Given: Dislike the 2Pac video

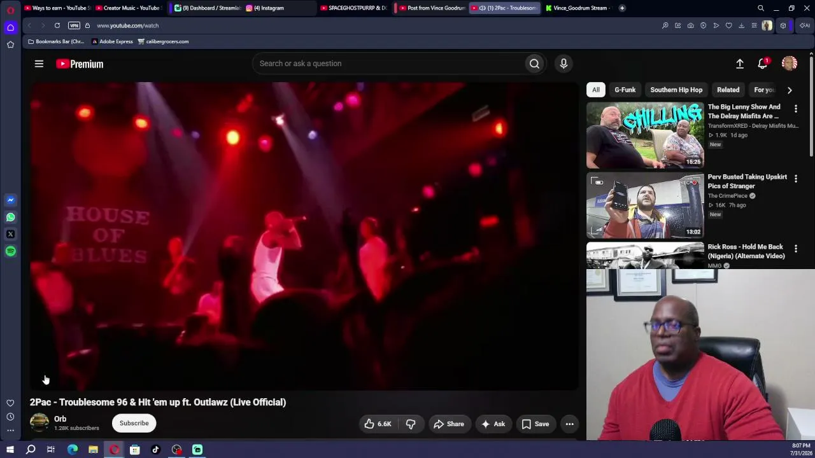Looking at the screenshot, I should click(411, 424).
